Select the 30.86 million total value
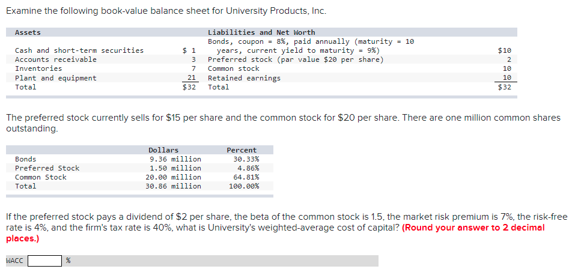 click(173, 186)
